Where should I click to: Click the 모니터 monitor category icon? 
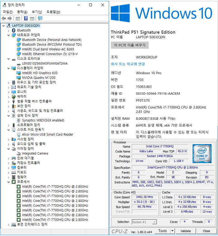tap(13, 92)
